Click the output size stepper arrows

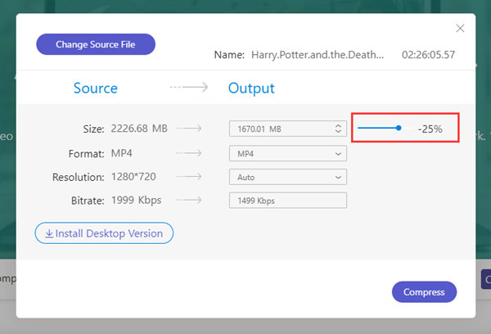[x=339, y=129]
